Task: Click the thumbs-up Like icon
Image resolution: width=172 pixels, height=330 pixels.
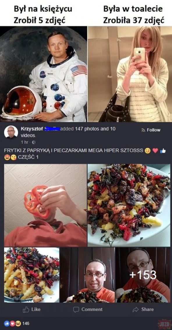Action: [x=26, y=309]
